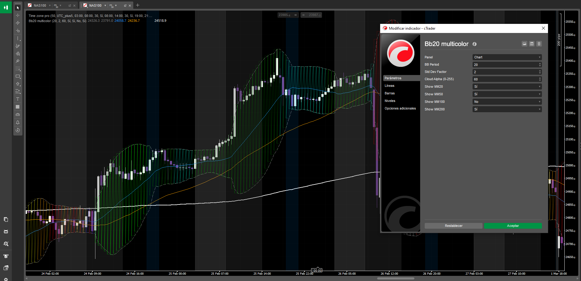This screenshot has width=581, height=281.
Task: Open the Panel dropdown showing Chart
Action: click(507, 57)
